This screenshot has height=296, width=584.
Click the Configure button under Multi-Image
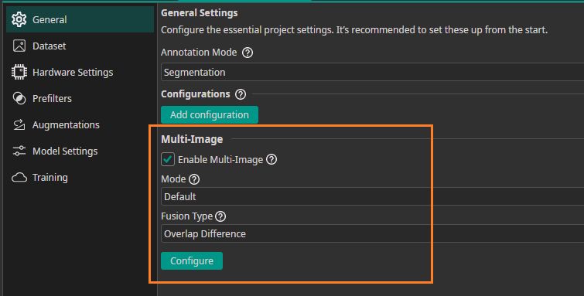pyautogui.click(x=192, y=260)
